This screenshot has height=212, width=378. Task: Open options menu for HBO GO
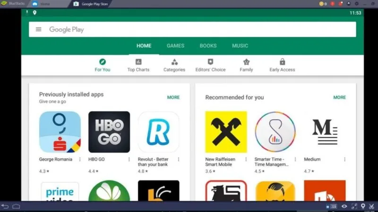click(x=129, y=159)
